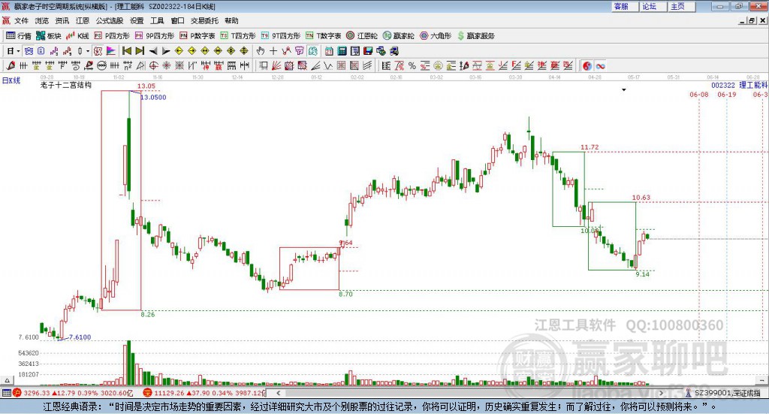Click the floppy disk save icon
Viewport: 769px width, 414px height.
tap(368, 51)
